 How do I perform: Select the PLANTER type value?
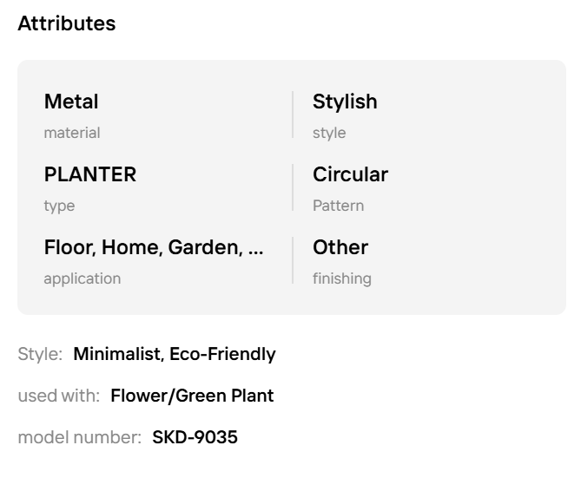point(90,174)
